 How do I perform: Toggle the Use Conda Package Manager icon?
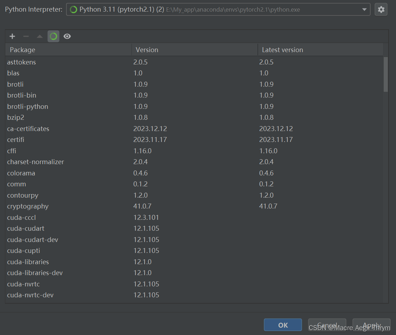53,36
